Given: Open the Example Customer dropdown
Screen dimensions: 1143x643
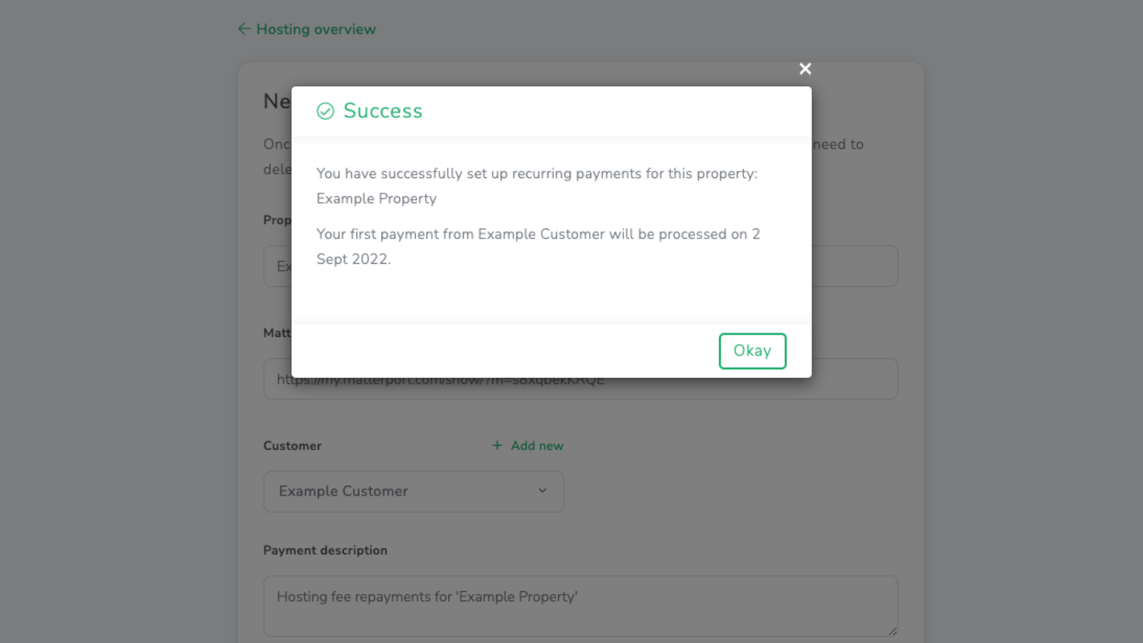Looking at the screenshot, I should pos(414,492).
